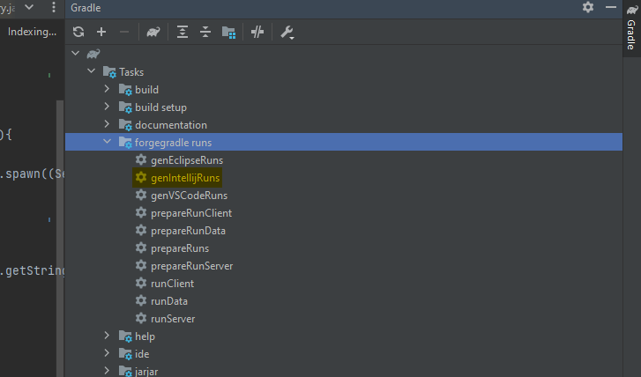Click the vertical Gradle sidebar tab
The image size is (641, 377).
click(x=631, y=37)
